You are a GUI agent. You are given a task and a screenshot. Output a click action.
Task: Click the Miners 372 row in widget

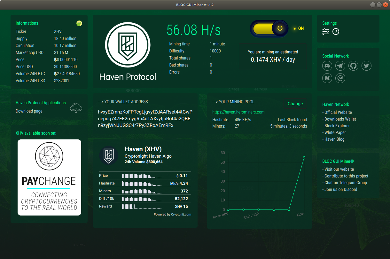click(x=145, y=191)
